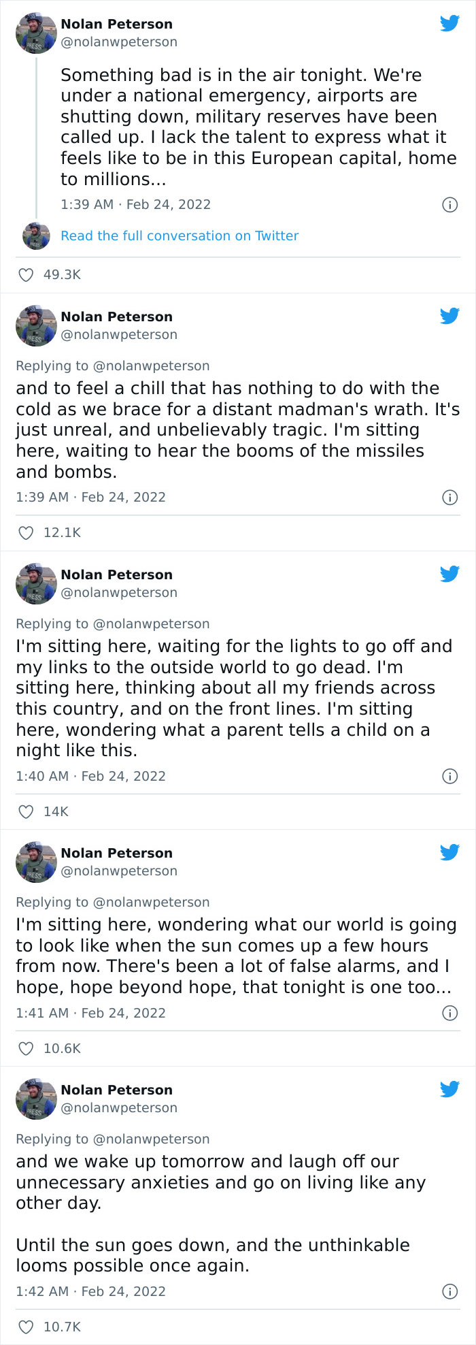Click the Twitter bird on the final 1:42 AM tweet
The height and width of the screenshot is (1345, 476).
(450, 1089)
